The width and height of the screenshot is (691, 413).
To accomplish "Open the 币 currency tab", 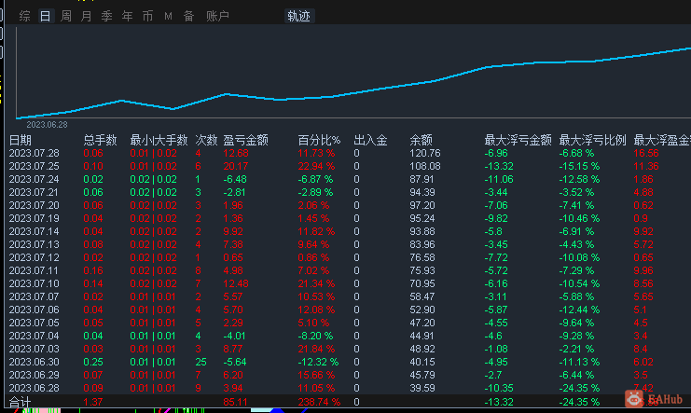I will (147, 16).
